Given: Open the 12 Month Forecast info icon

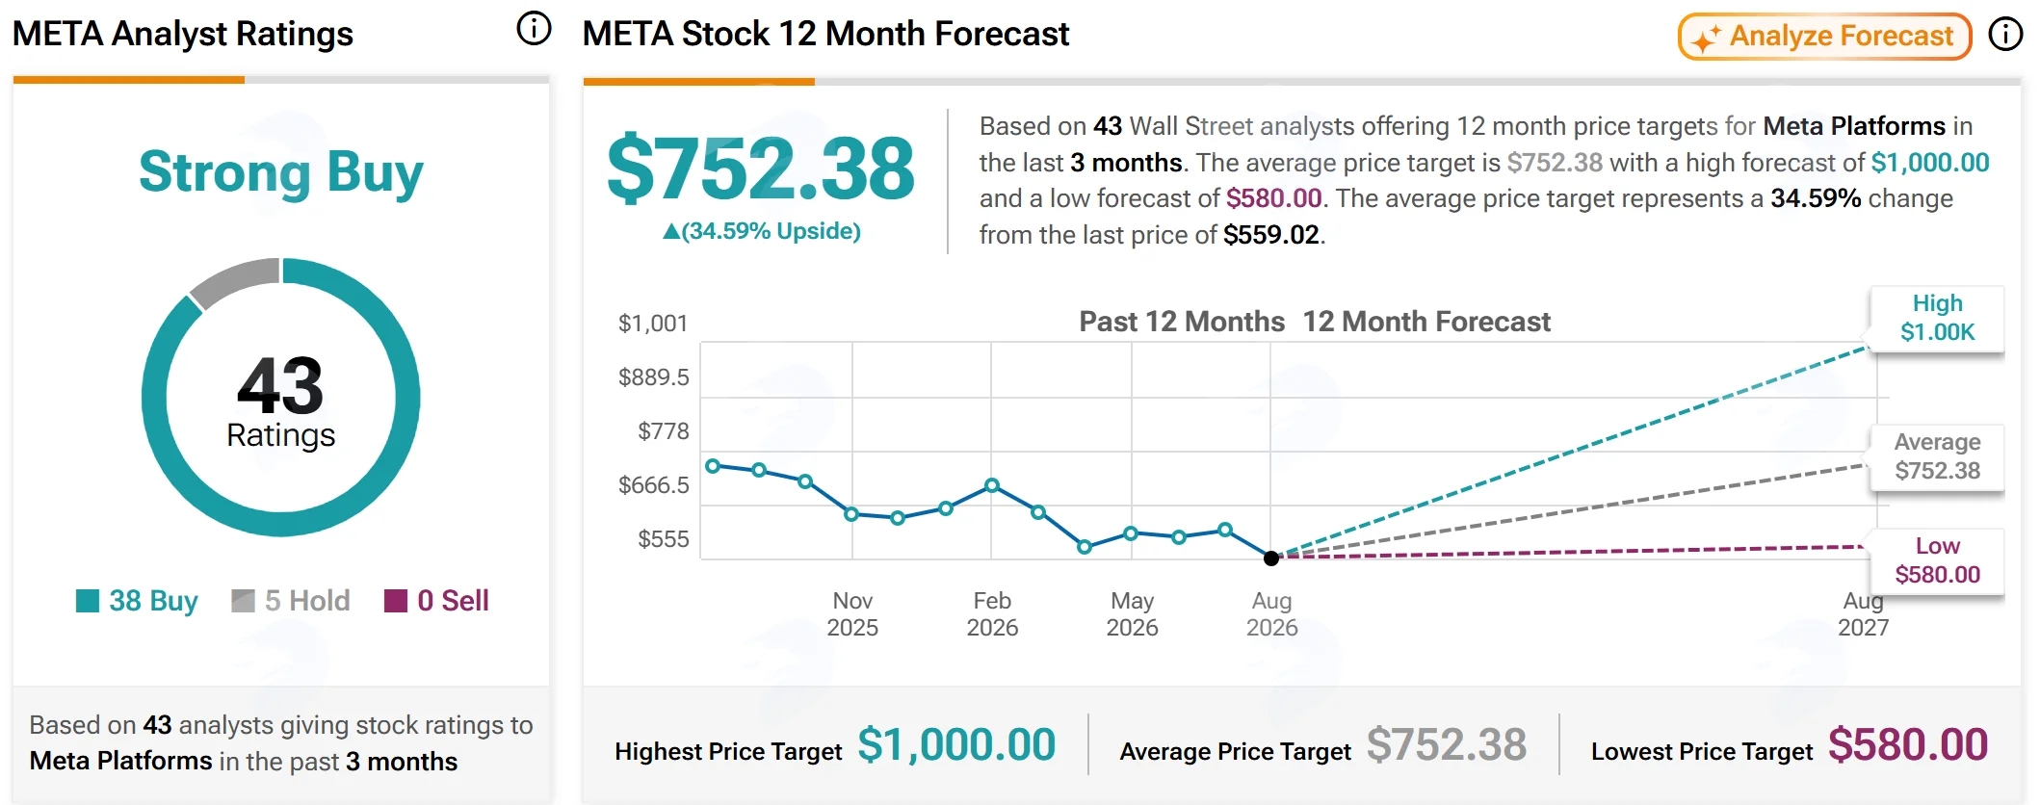Looking at the screenshot, I should click(x=2005, y=35).
